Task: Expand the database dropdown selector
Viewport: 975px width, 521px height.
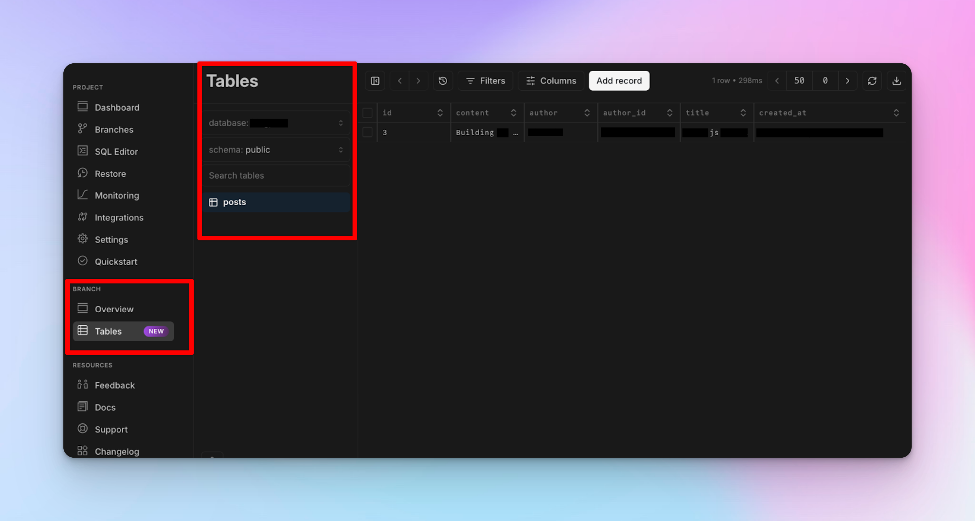Action: (x=341, y=122)
